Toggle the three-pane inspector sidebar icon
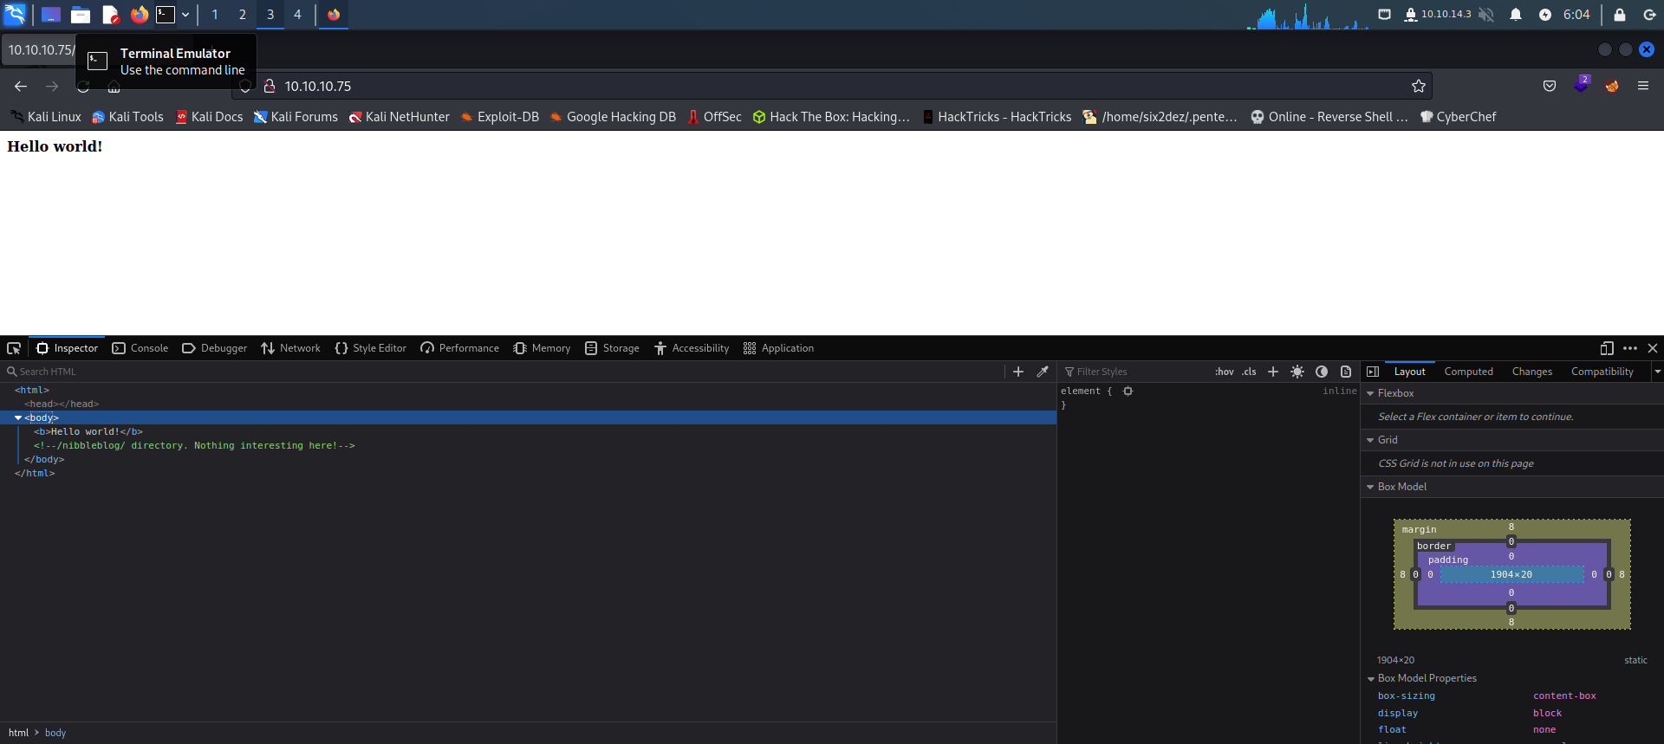This screenshot has height=744, width=1664. [1373, 372]
